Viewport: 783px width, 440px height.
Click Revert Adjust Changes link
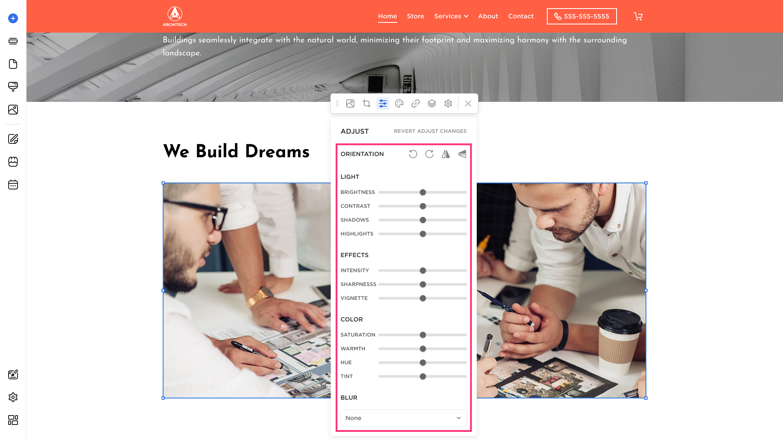pyautogui.click(x=430, y=131)
